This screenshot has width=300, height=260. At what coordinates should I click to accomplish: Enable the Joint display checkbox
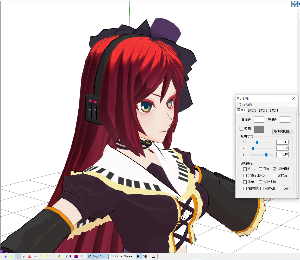[281, 188]
